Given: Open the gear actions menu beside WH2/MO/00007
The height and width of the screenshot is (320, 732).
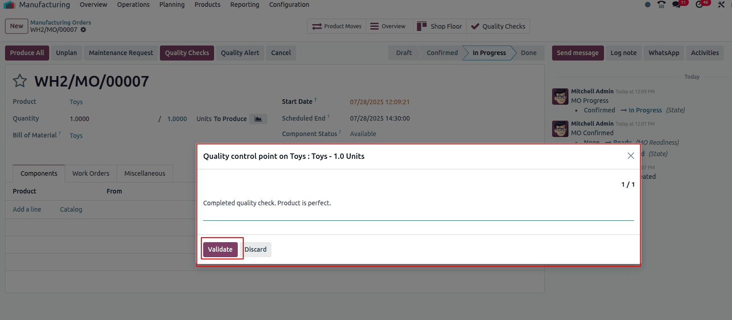Looking at the screenshot, I should click(83, 30).
